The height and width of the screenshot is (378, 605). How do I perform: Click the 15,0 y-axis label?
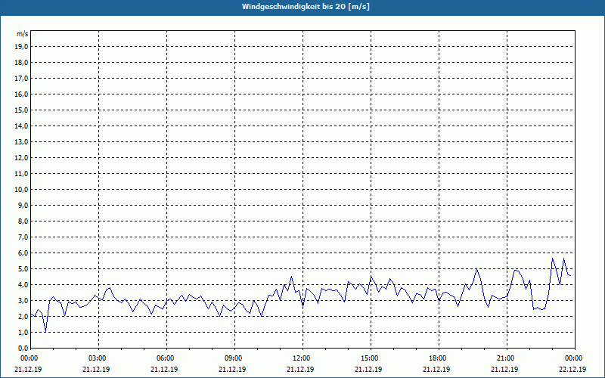point(21,110)
